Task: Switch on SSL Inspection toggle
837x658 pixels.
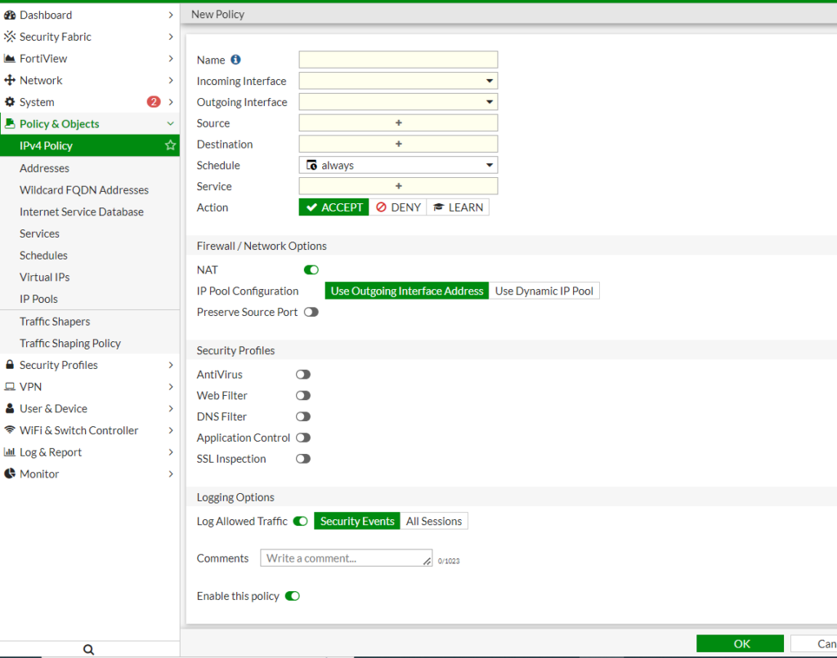Action: tap(303, 459)
